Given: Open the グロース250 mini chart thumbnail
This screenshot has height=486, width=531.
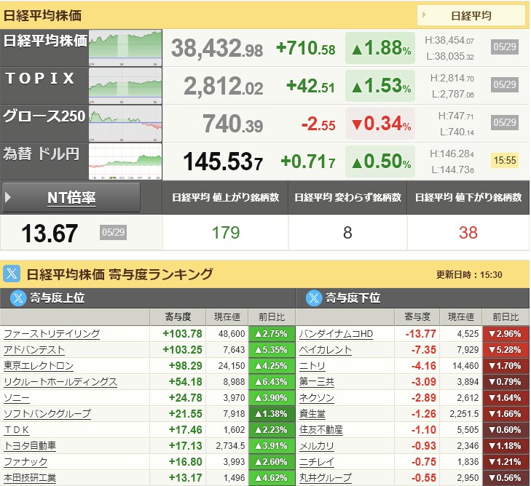Looking at the screenshot, I should 125,124.
